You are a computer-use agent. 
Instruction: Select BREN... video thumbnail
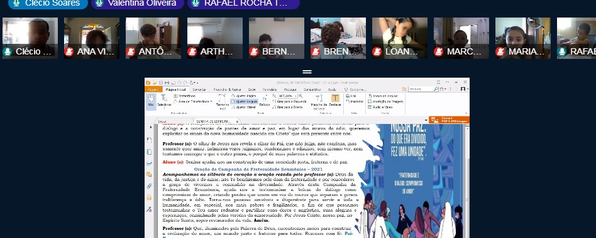point(338,38)
